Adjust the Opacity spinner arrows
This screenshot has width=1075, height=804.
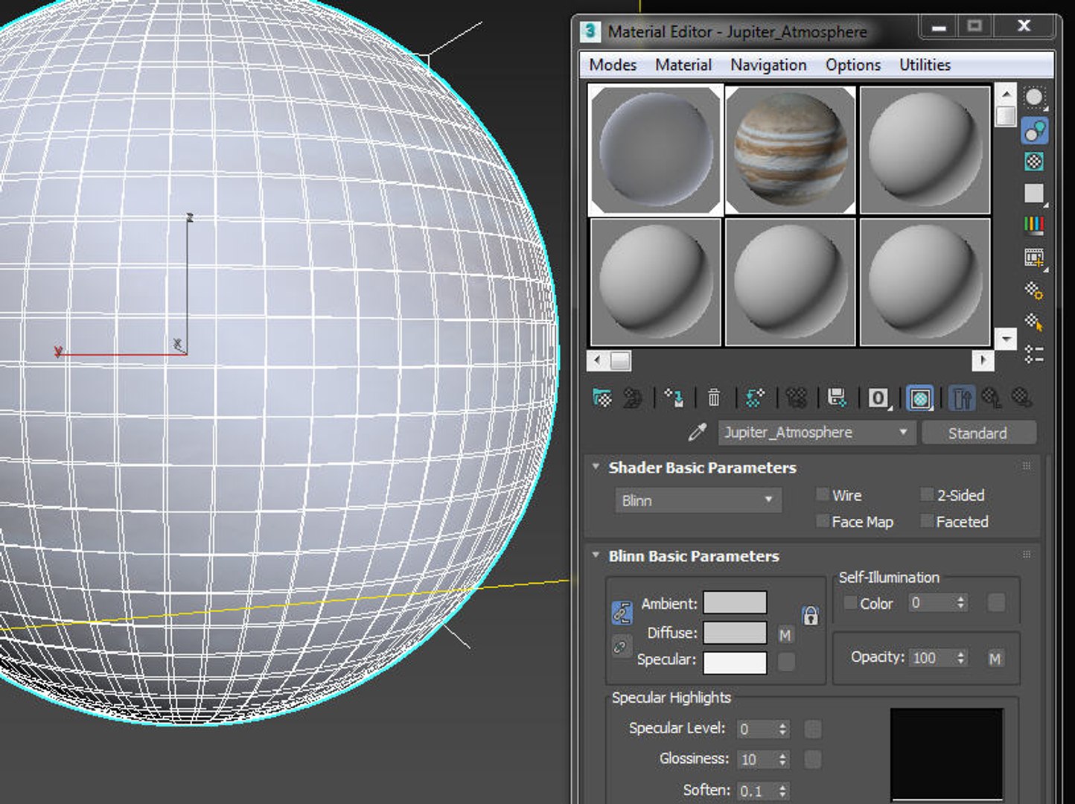tap(961, 658)
